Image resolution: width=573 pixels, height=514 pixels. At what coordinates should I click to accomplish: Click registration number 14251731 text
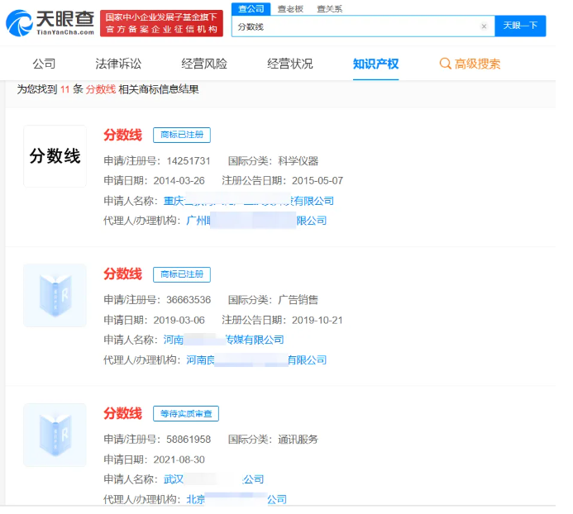pyautogui.click(x=189, y=161)
